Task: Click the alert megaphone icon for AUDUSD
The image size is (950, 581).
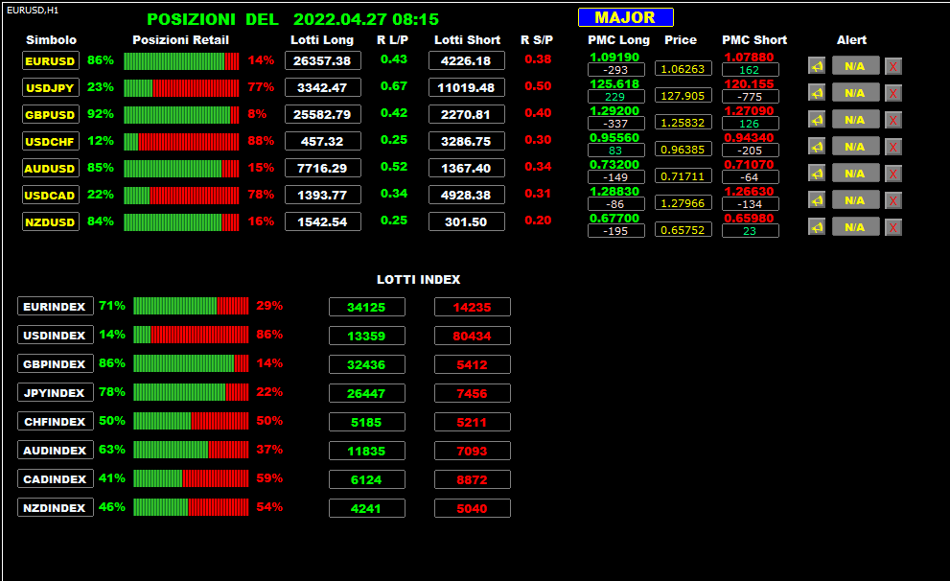Action: (817, 174)
